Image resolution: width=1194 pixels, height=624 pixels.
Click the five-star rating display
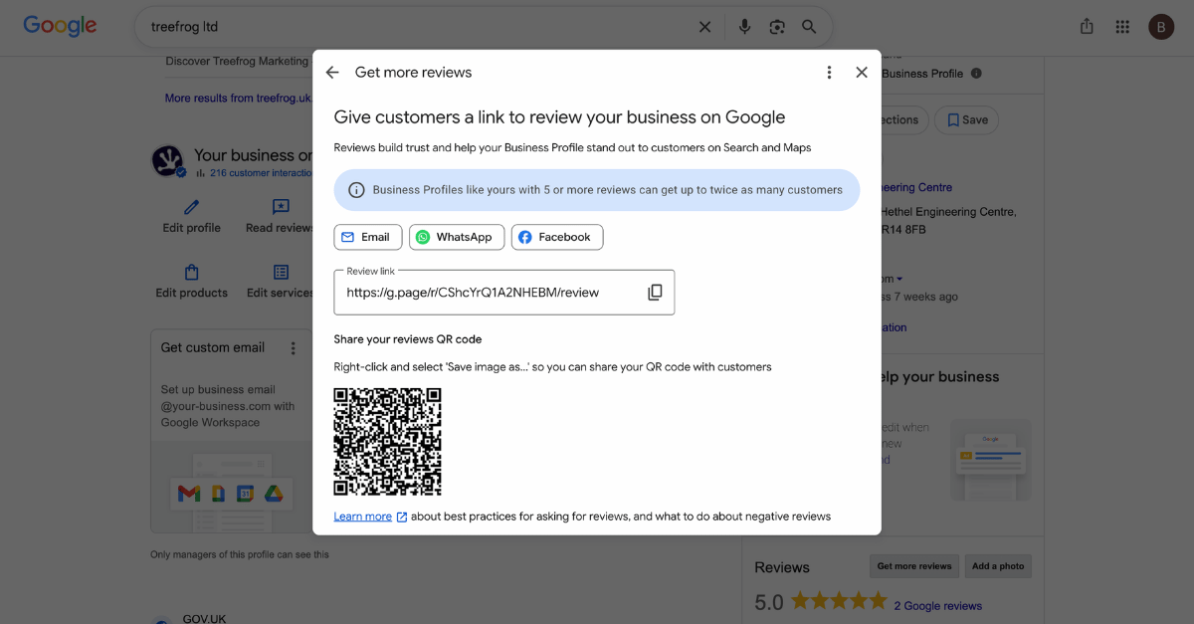pos(839,601)
